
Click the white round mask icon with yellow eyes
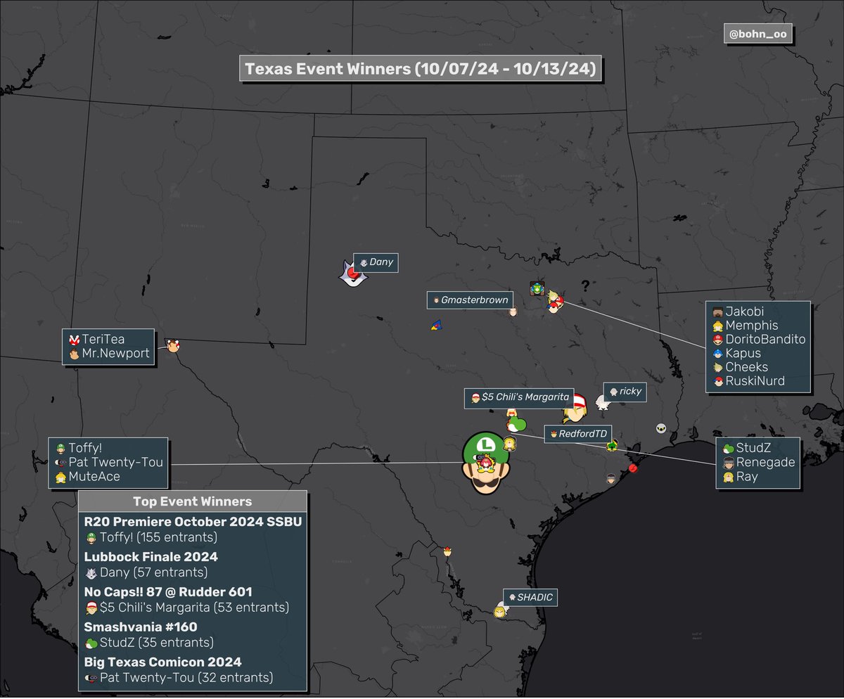[x=660, y=428]
